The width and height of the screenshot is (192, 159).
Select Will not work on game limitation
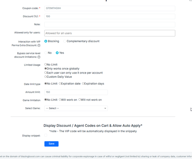tap(79, 100)
